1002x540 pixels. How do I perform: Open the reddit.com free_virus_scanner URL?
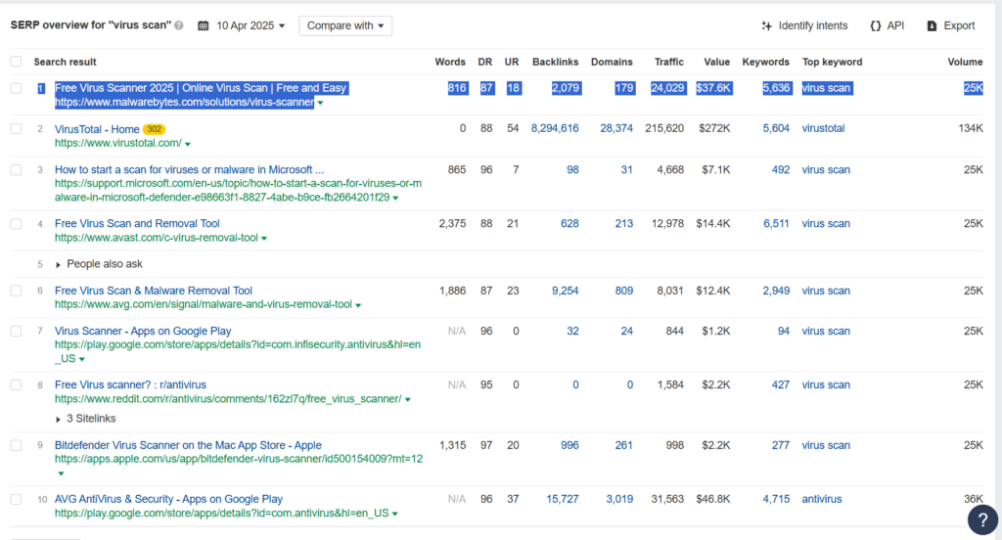pos(228,399)
